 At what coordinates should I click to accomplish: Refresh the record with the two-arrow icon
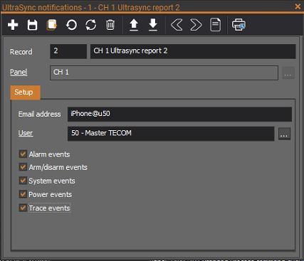tap(90, 25)
